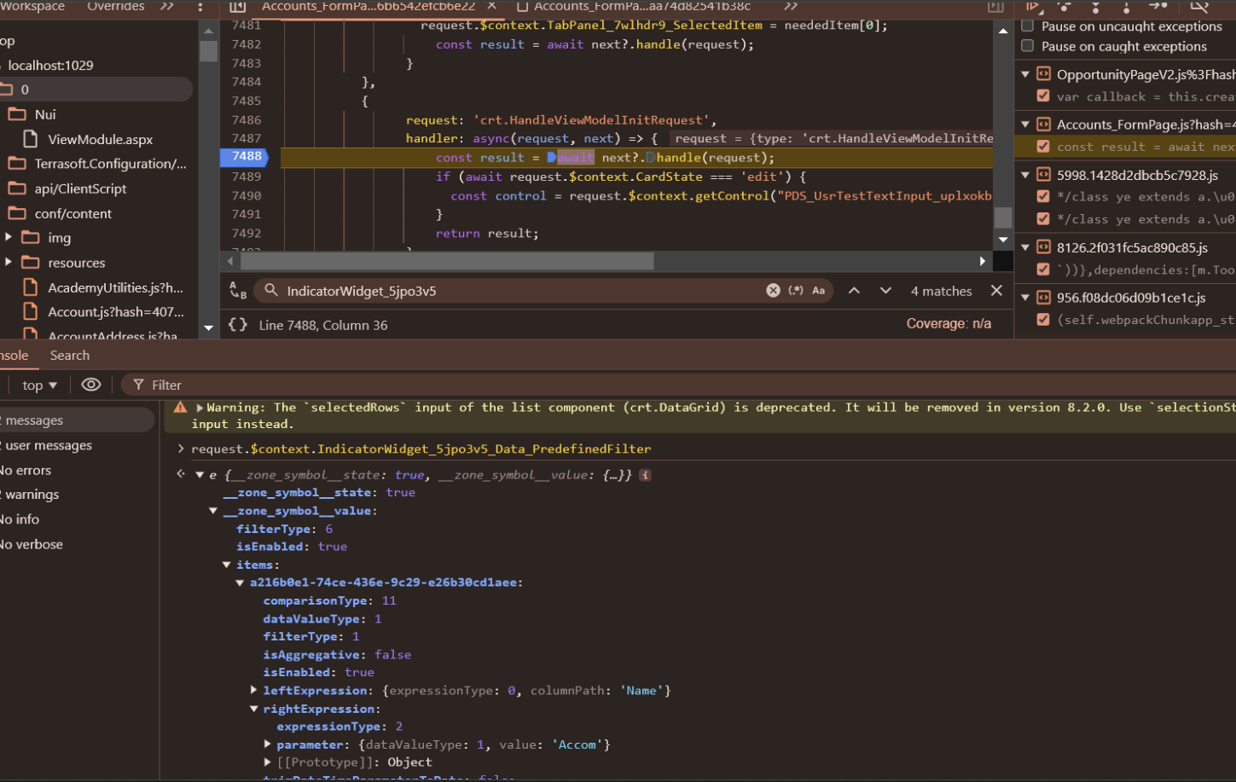Viewport: 1236px width, 782px height.
Task: Uncheck the '))},dependencies:[m.Too' breakpoint
Action: coord(1043,269)
